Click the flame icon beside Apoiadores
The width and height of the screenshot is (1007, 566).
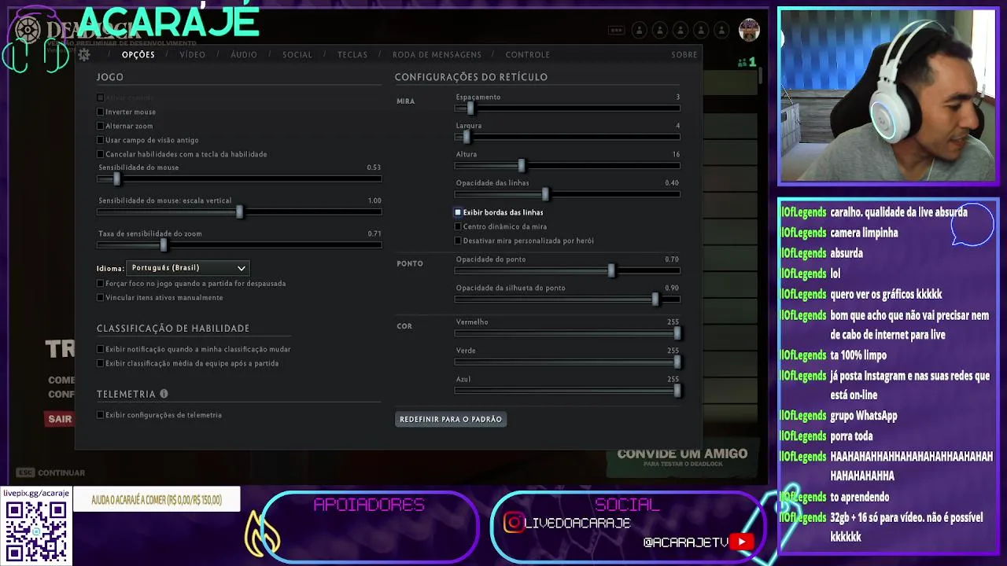pos(262,532)
